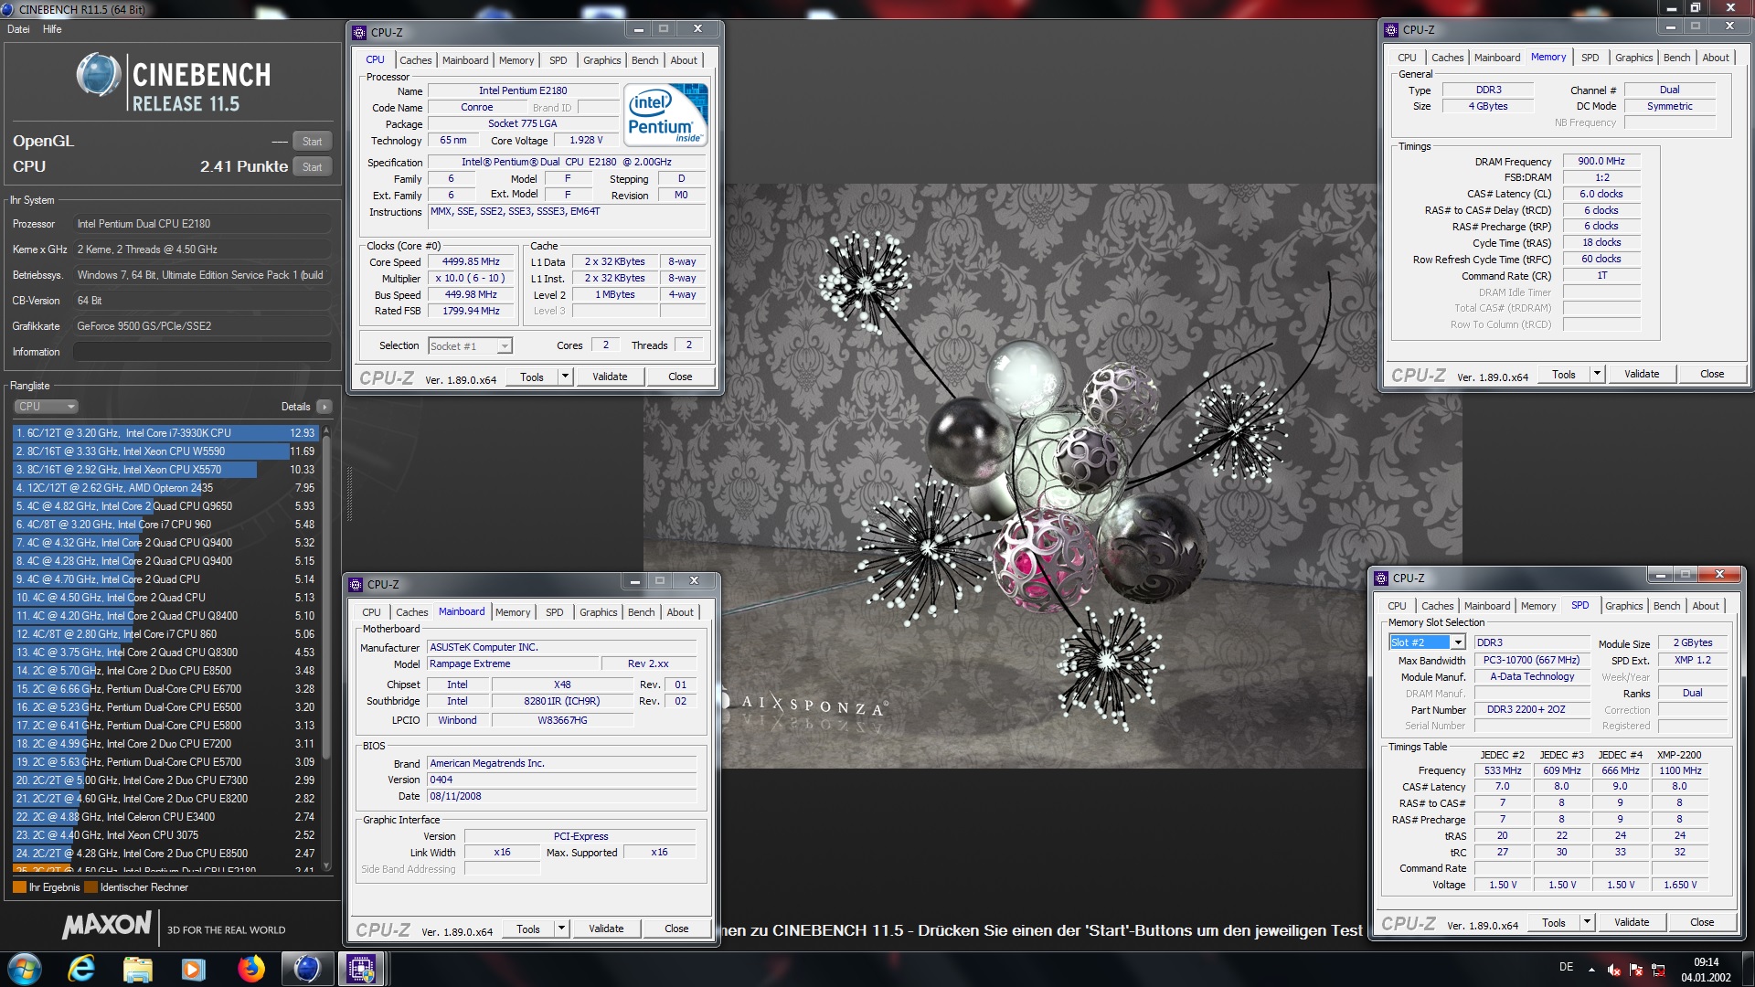
Task: Switch to Graphics tab in CPU tab window
Action: tap(601, 60)
